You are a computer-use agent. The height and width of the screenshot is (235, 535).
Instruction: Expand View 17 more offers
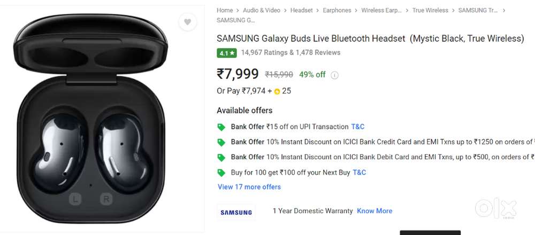(x=249, y=187)
